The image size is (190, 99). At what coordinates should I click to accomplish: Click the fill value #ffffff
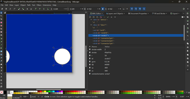point(107,65)
